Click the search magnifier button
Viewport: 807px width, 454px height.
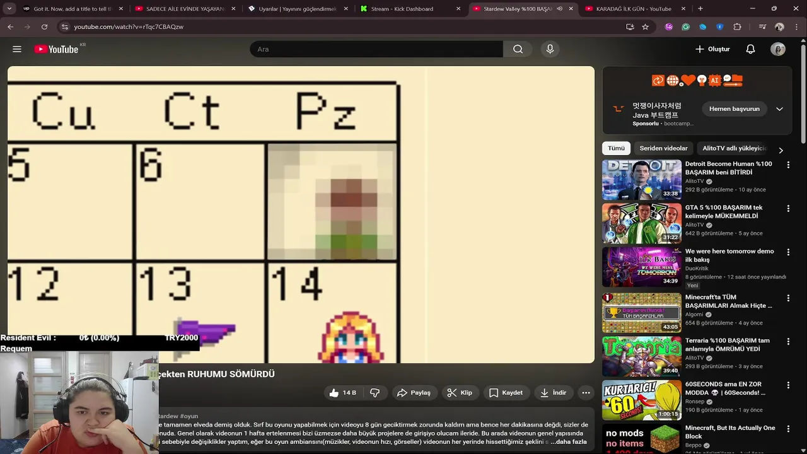518,49
